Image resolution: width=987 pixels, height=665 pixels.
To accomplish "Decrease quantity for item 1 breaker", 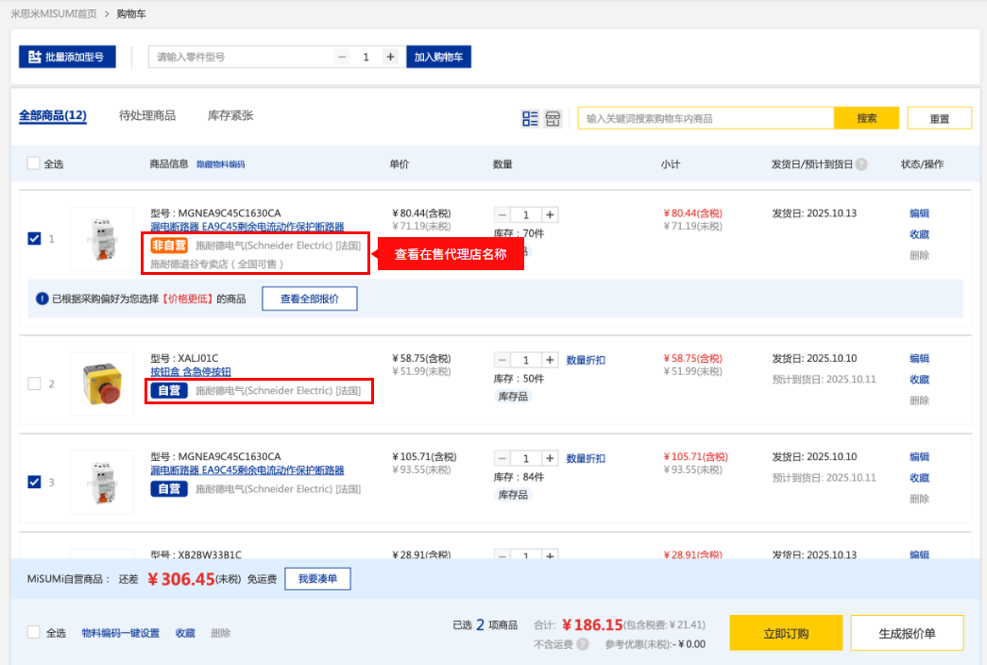I will (x=502, y=214).
